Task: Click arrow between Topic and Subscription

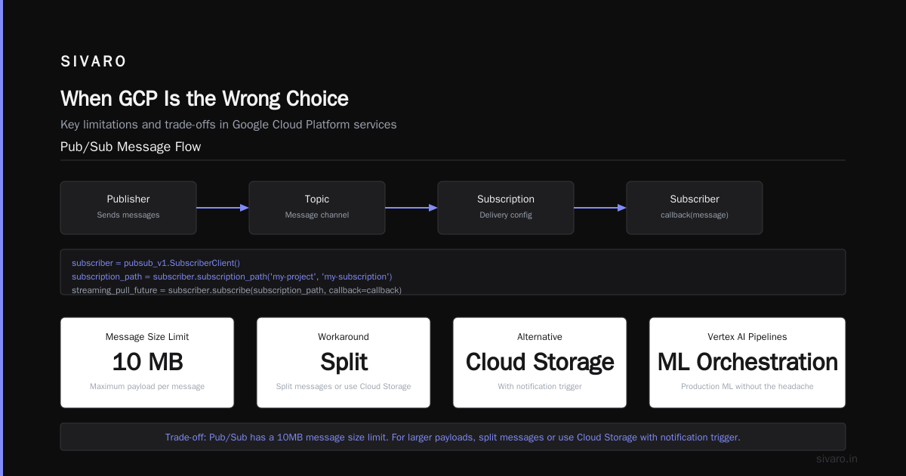Action: pos(411,208)
